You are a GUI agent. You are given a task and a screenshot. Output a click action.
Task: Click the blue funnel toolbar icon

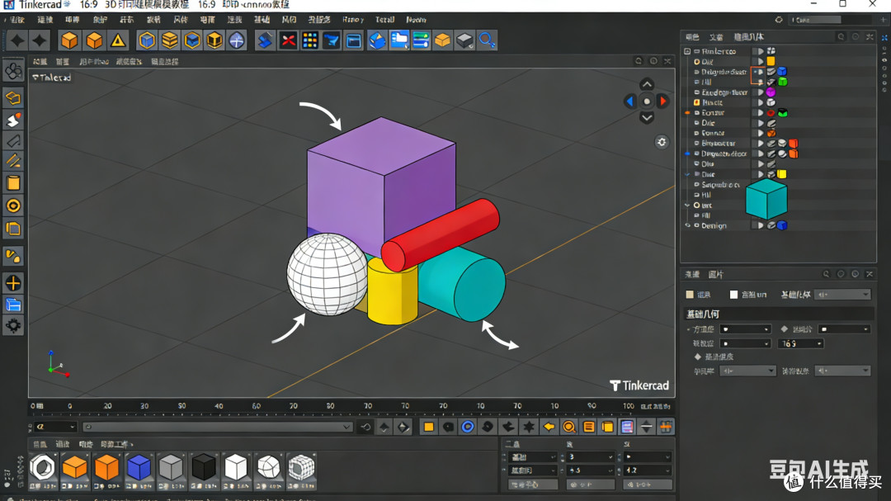coord(332,41)
